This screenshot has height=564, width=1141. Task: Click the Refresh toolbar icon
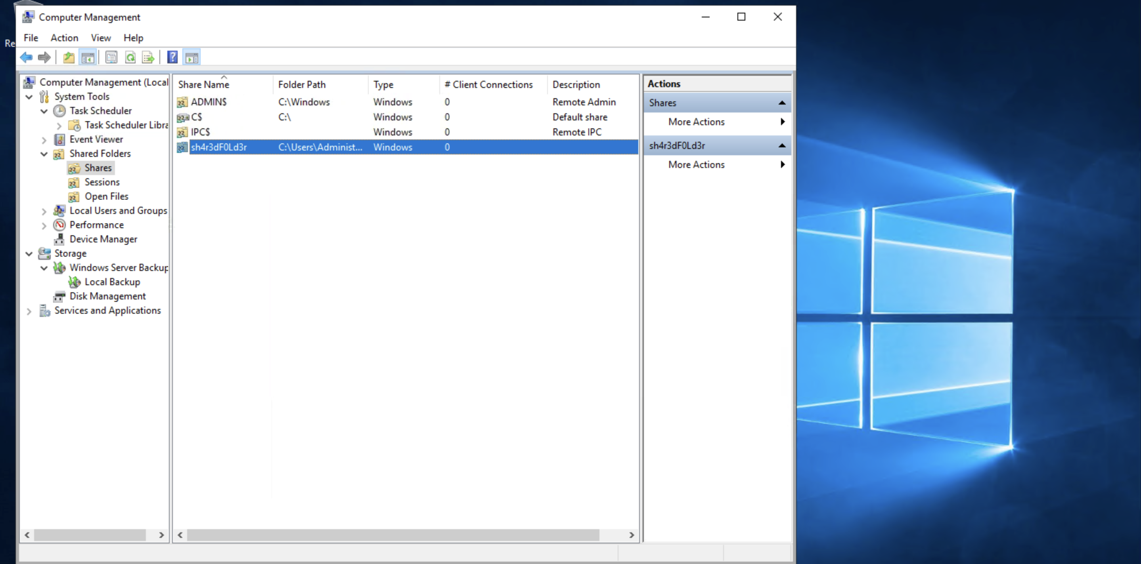[x=130, y=57]
